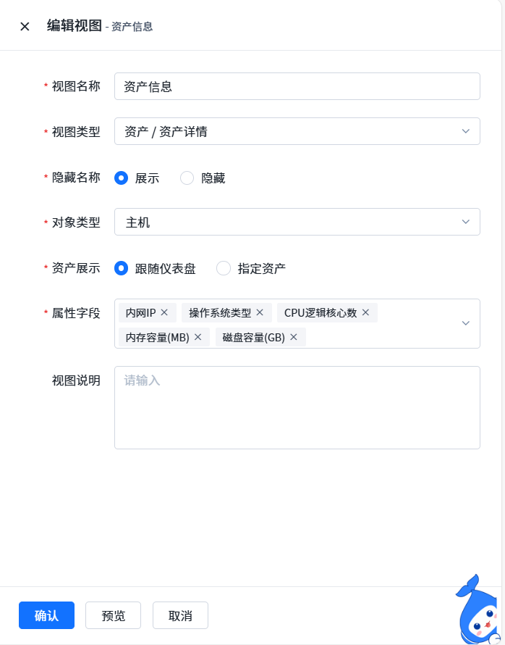Click into the 视图说明 text area
Screen dimensions: 505x645
297,407
